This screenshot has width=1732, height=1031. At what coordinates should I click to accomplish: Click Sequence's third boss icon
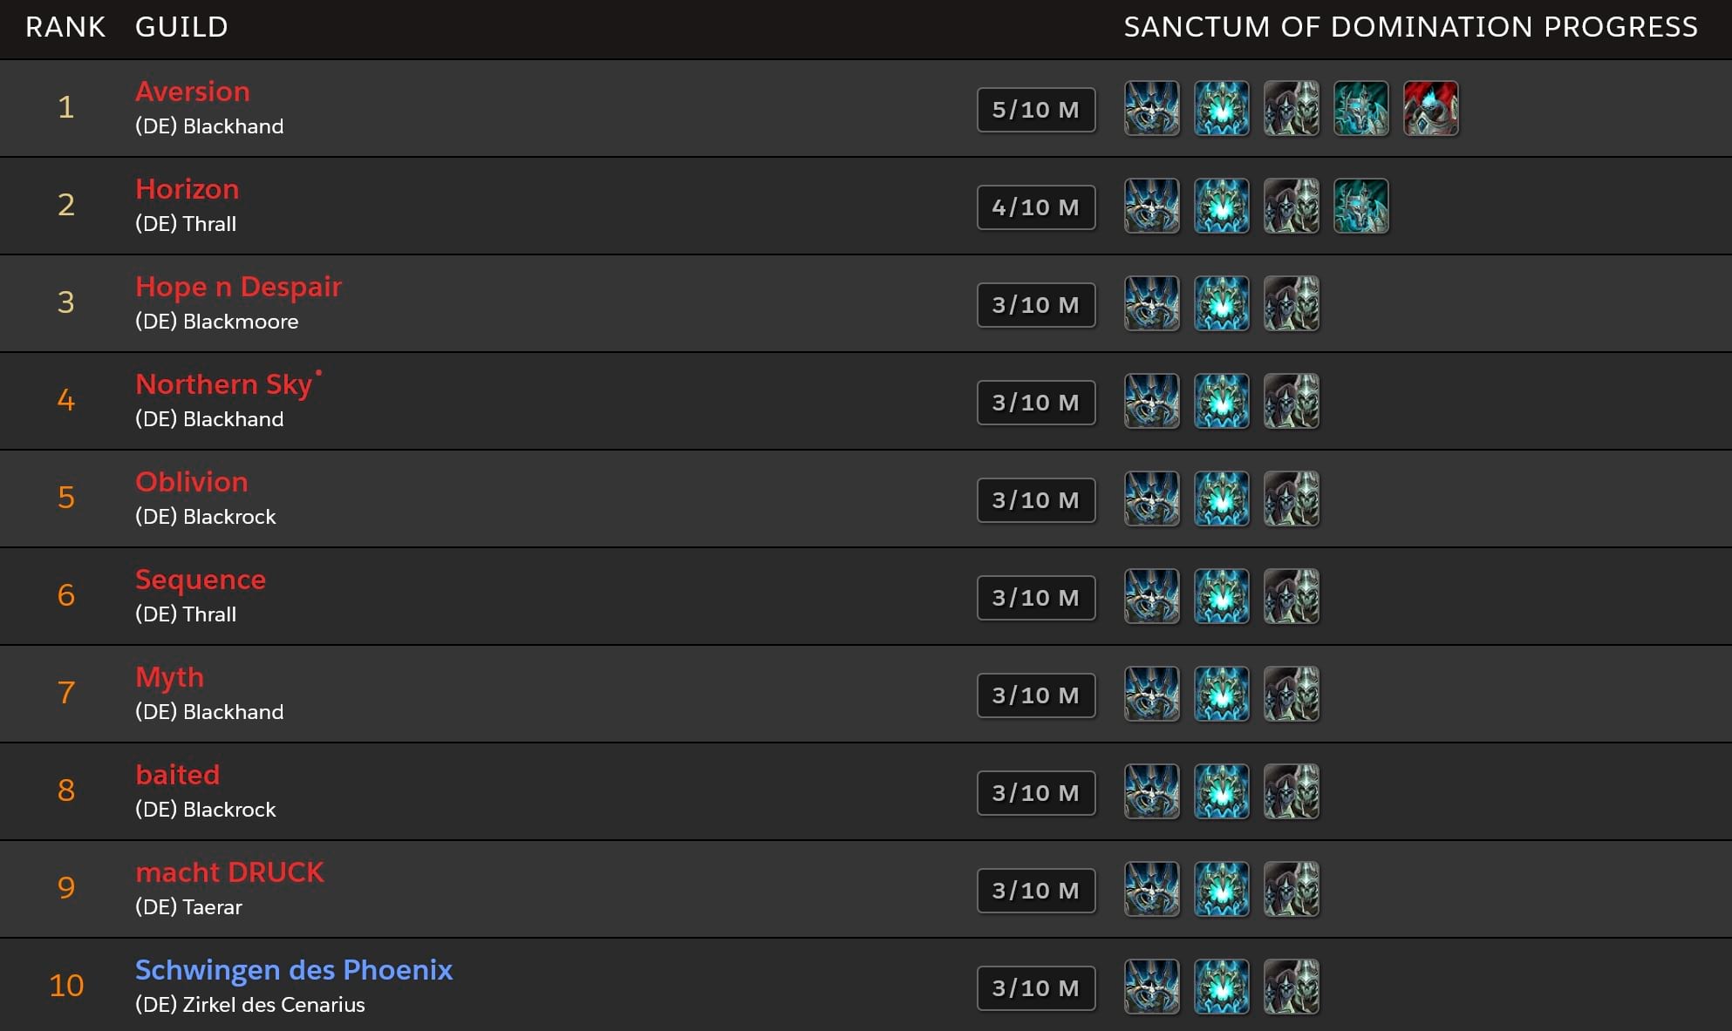pos(1291,597)
